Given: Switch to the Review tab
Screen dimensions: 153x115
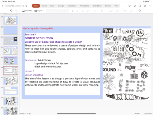Looking at the screenshot, I should [108, 6].
